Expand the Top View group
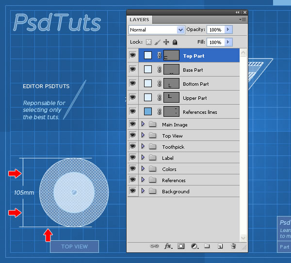Viewport: 291px width, 263px height. pos(143,135)
